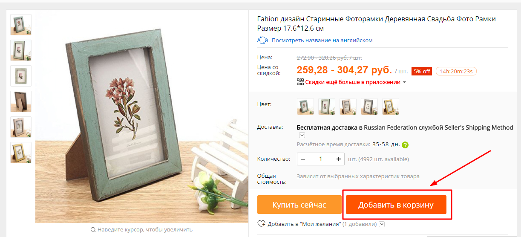Open the shipping method dropdown chevron
521x237 pixels.
click(302, 135)
